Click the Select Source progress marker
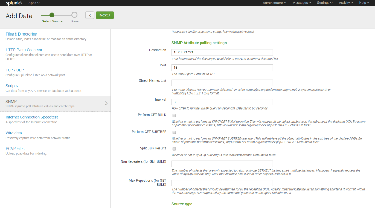This screenshot has width=375, height=209. [x=52, y=15]
